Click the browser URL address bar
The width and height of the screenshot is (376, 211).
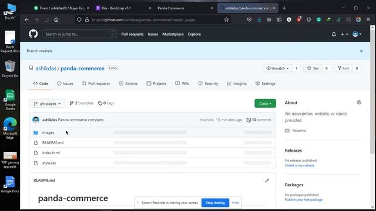153,20
